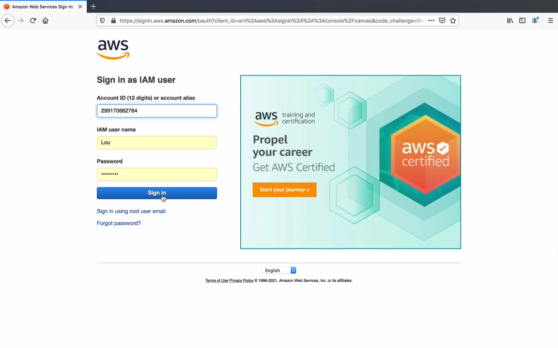Viewport: 558px width, 348px height.
Task: Open the browser home page icon
Action: pyautogui.click(x=45, y=21)
